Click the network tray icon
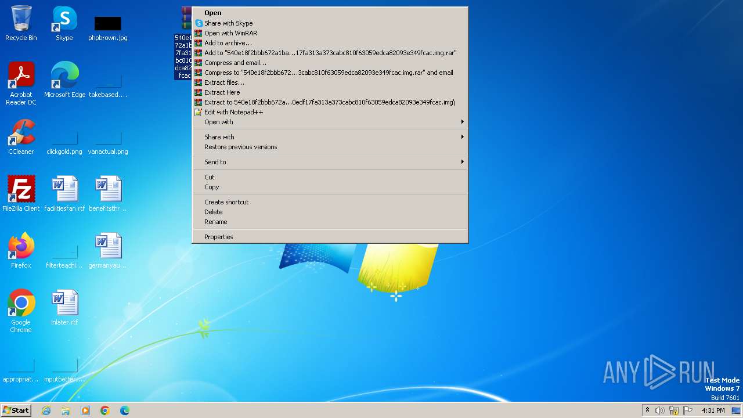The image size is (743, 418). pyautogui.click(x=674, y=410)
